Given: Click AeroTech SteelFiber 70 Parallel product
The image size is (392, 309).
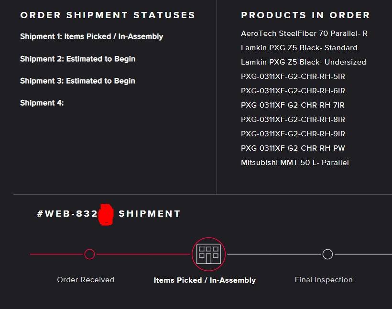Looking at the screenshot, I should click(x=304, y=33).
